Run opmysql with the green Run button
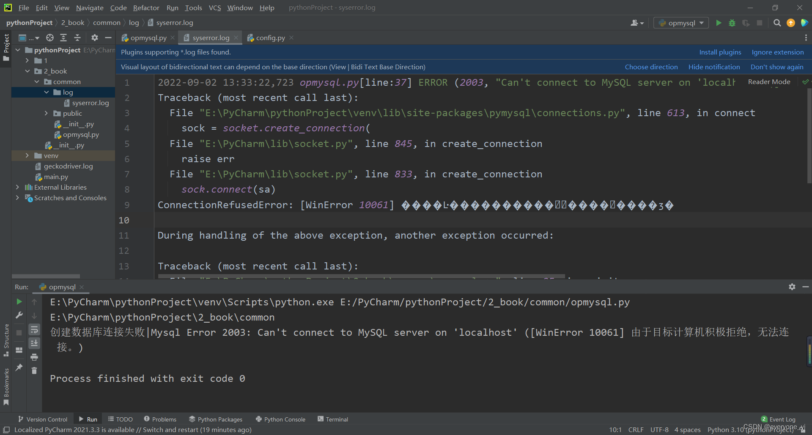 click(x=719, y=23)
